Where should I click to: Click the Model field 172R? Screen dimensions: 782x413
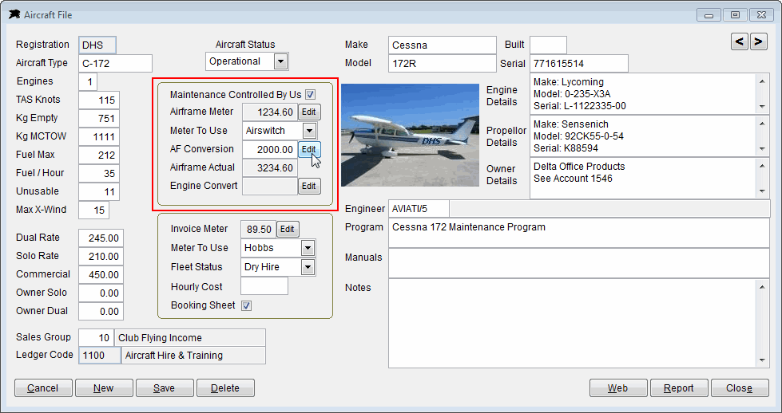click(443, 64)
